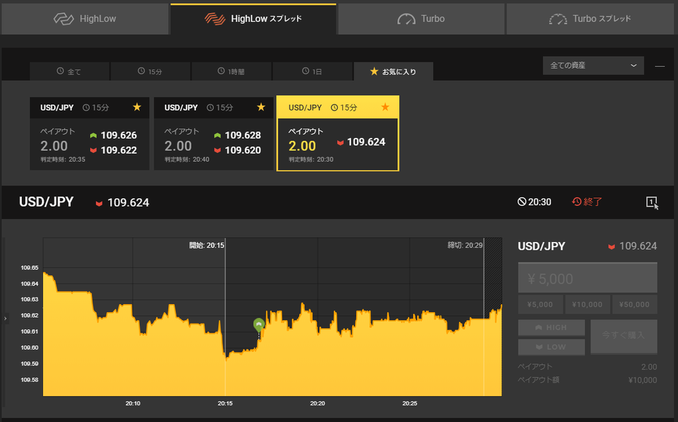Filter options by 15分

(150, 72)
